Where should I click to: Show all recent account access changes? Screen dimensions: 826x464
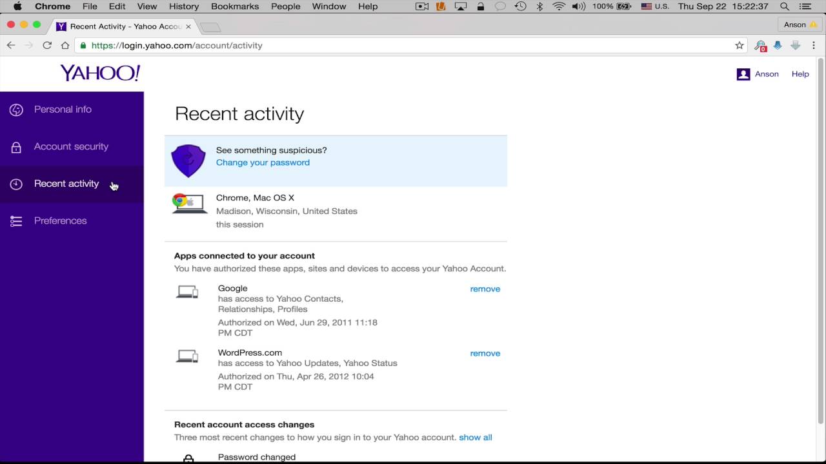pyautogui.click(x=475, y=437)
